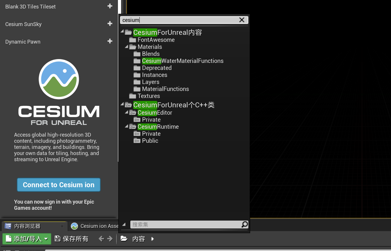Open the Layers folder
This screenshot has width=391, height=251.
tap(151, 82)
